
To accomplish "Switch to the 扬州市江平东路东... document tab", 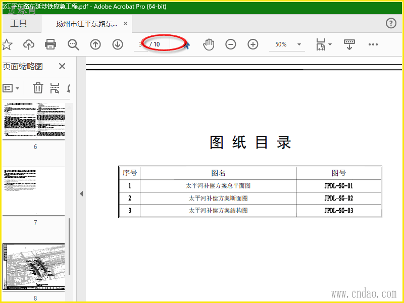I will pyautogui.click(x=86, y=24).
